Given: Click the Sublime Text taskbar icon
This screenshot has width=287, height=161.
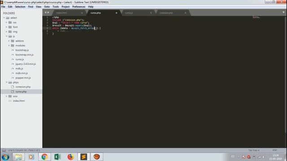Looking at the screenshot, I should click(84, 157).
